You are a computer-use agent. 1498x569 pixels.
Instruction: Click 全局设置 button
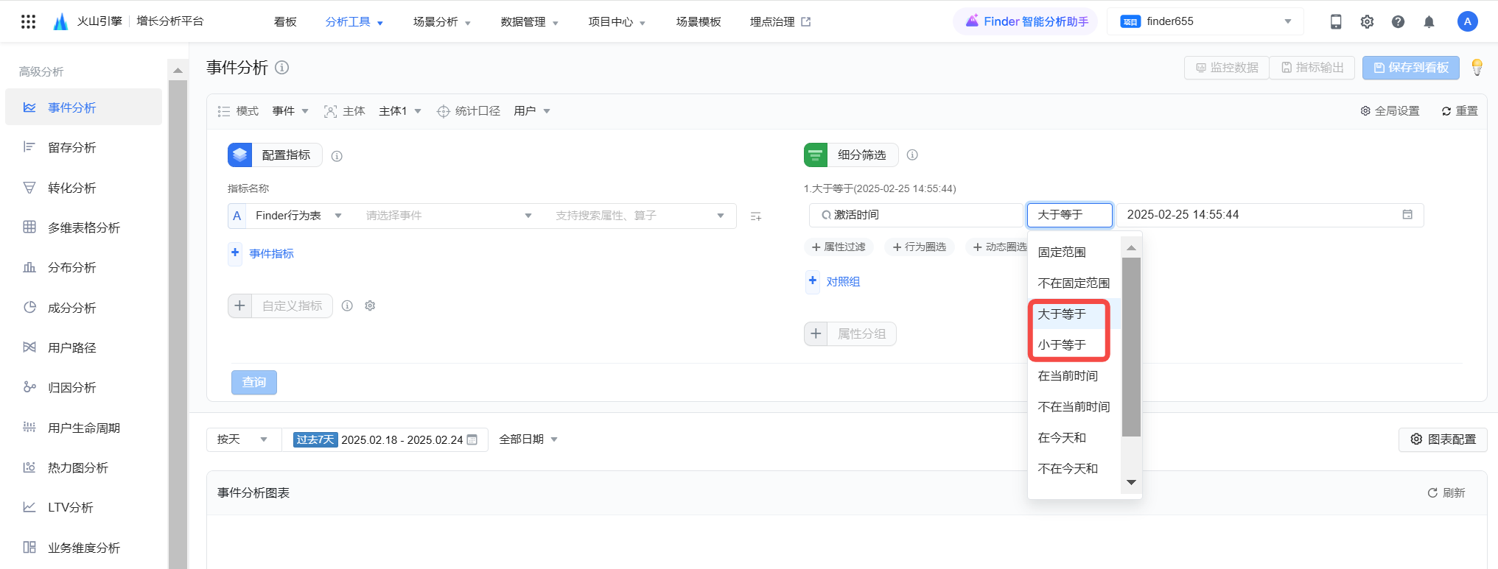coord(1390,111)
